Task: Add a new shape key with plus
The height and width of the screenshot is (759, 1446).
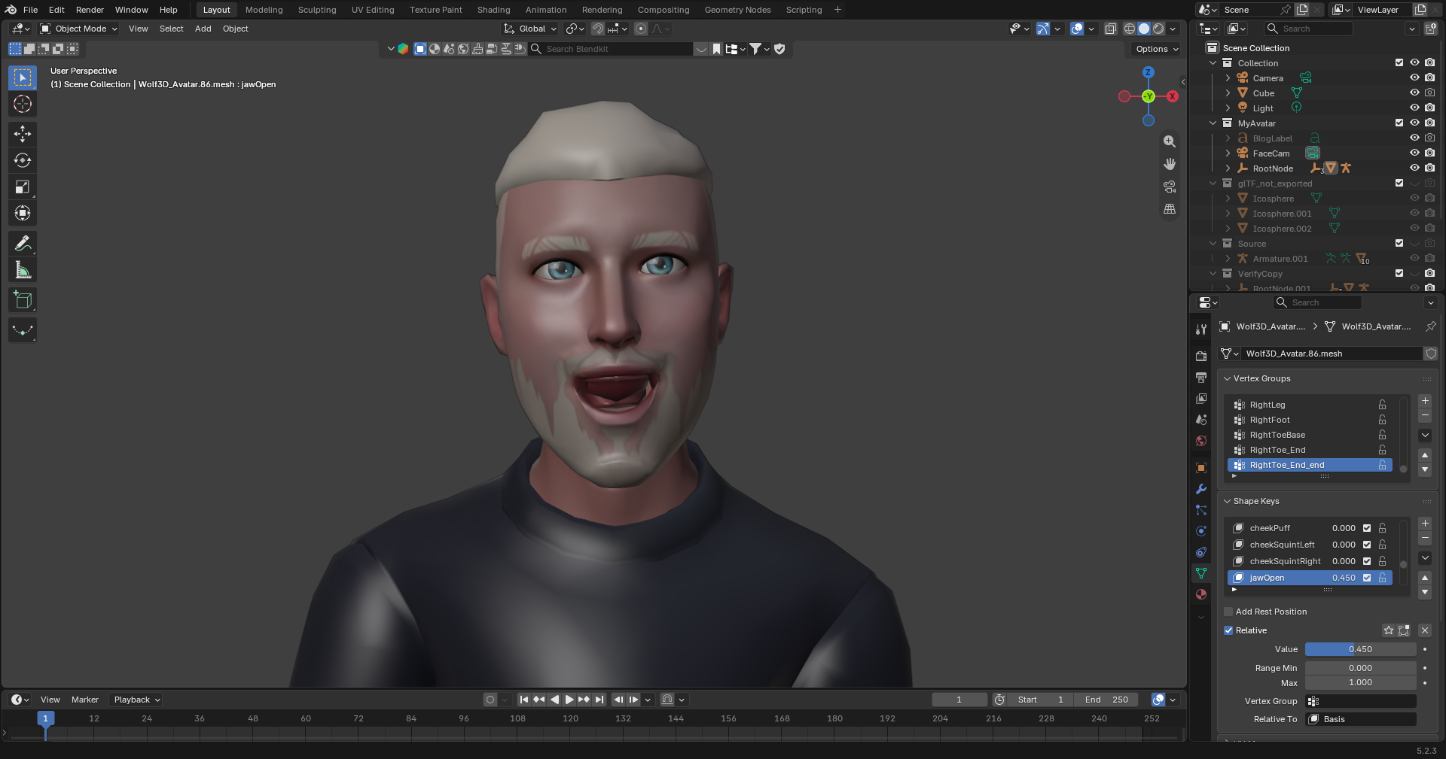Action: click(1425, 524)
